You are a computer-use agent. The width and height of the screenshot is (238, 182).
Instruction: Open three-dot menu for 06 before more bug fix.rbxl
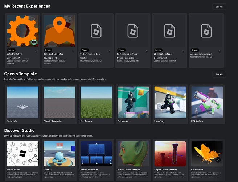click(x=110, y=51)
